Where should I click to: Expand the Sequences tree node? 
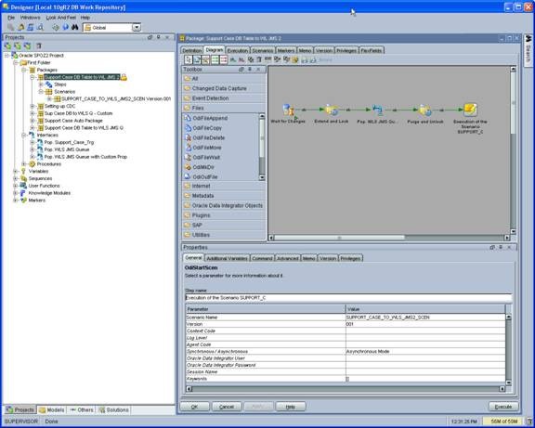point(15,178)
